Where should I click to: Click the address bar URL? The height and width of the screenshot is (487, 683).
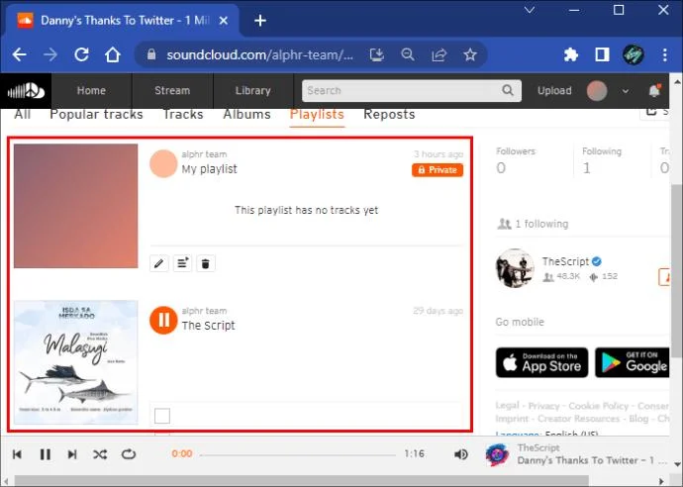(x=260, y=54)
